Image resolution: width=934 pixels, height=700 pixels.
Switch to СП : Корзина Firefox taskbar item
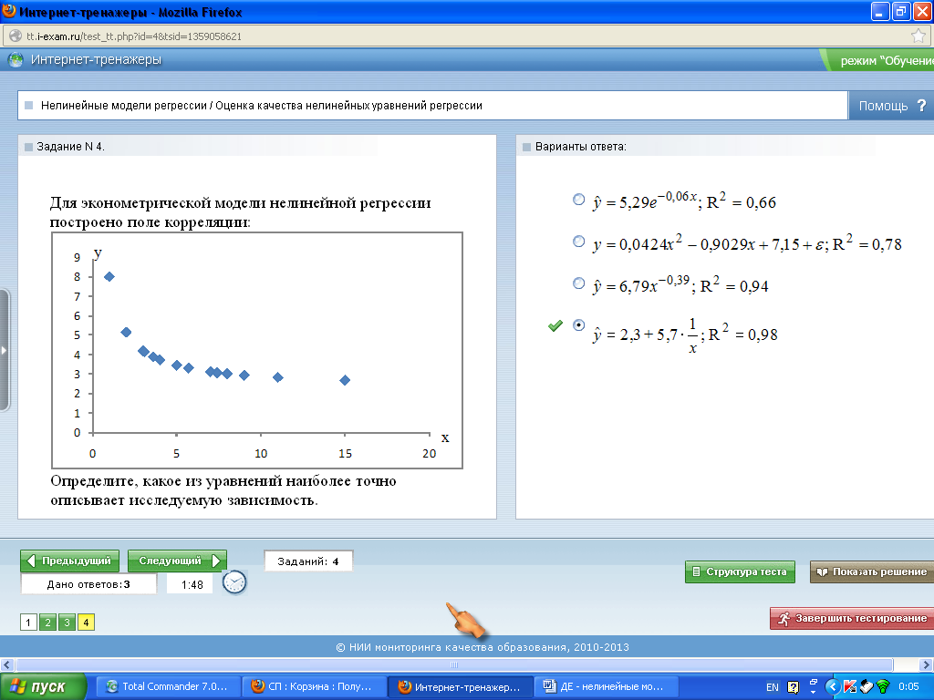313,687
